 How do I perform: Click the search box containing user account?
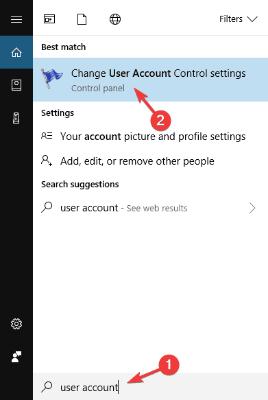150,387
